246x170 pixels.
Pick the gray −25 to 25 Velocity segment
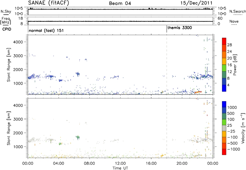(x=224, y=128)
